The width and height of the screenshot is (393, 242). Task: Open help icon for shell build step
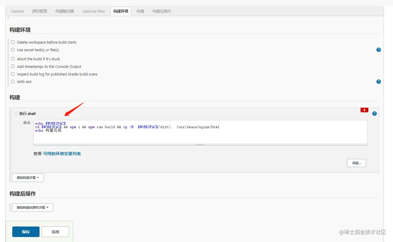pos(374,114)
